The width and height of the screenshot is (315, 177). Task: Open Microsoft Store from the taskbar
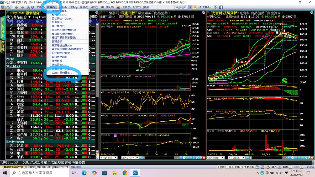point(104,173)
